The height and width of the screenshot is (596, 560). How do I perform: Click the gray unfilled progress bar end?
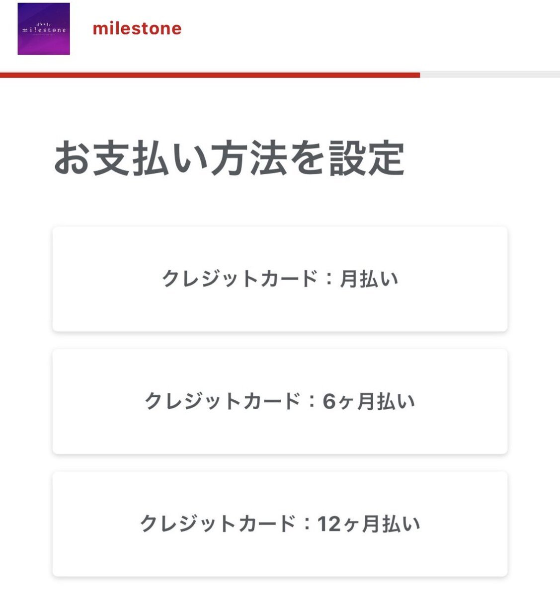(x=490, y=75)
